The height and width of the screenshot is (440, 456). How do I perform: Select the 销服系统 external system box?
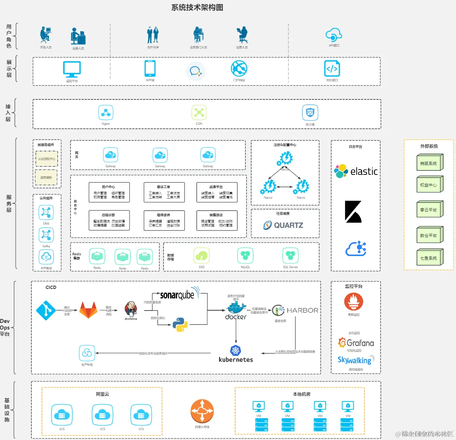pos(430,163)
